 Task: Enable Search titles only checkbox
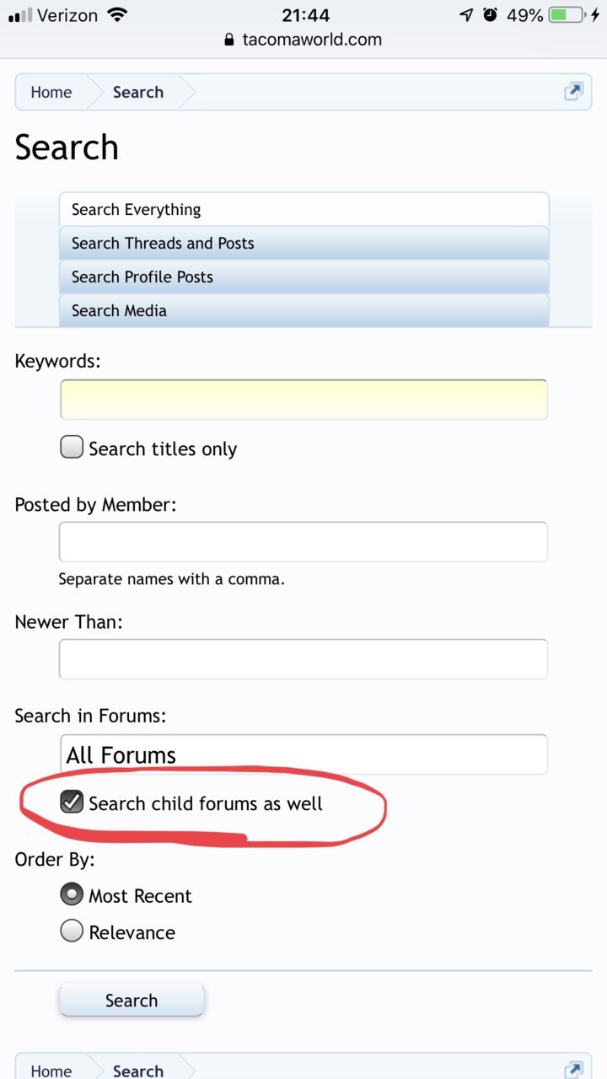coord(72,447)
